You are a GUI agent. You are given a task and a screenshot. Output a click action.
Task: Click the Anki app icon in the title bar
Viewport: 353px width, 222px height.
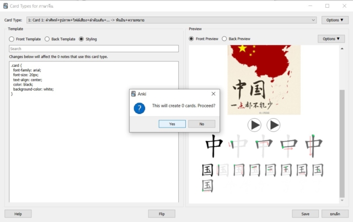6,6
